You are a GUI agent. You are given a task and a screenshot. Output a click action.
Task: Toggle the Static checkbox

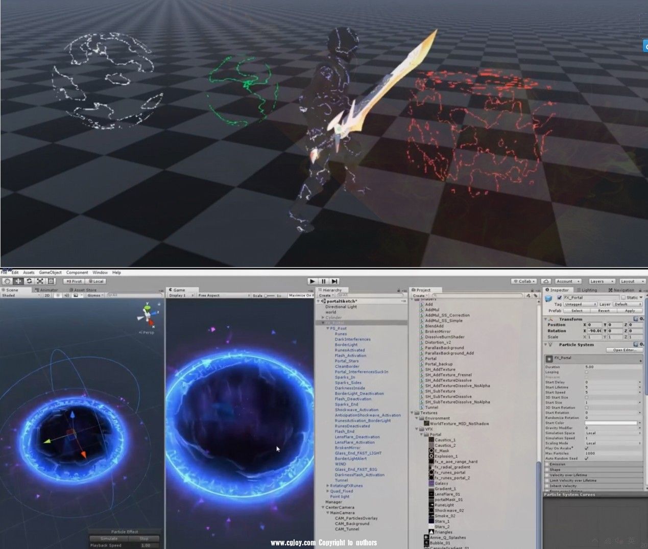point(623,297)
